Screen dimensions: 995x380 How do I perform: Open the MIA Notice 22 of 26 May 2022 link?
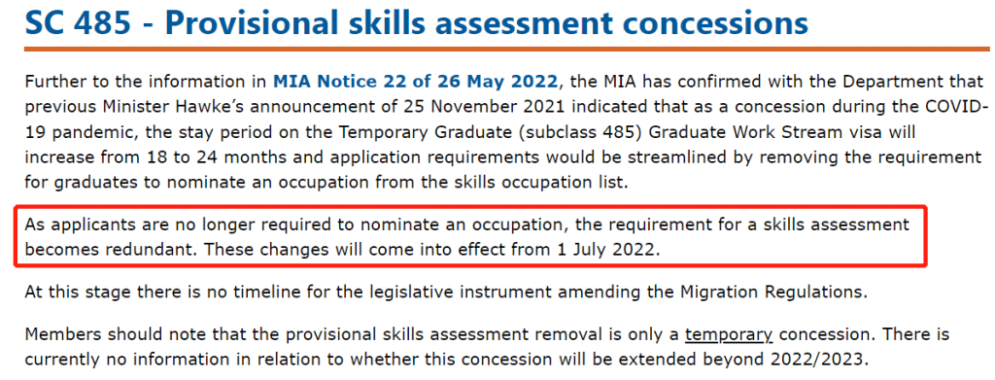[416, 82]
